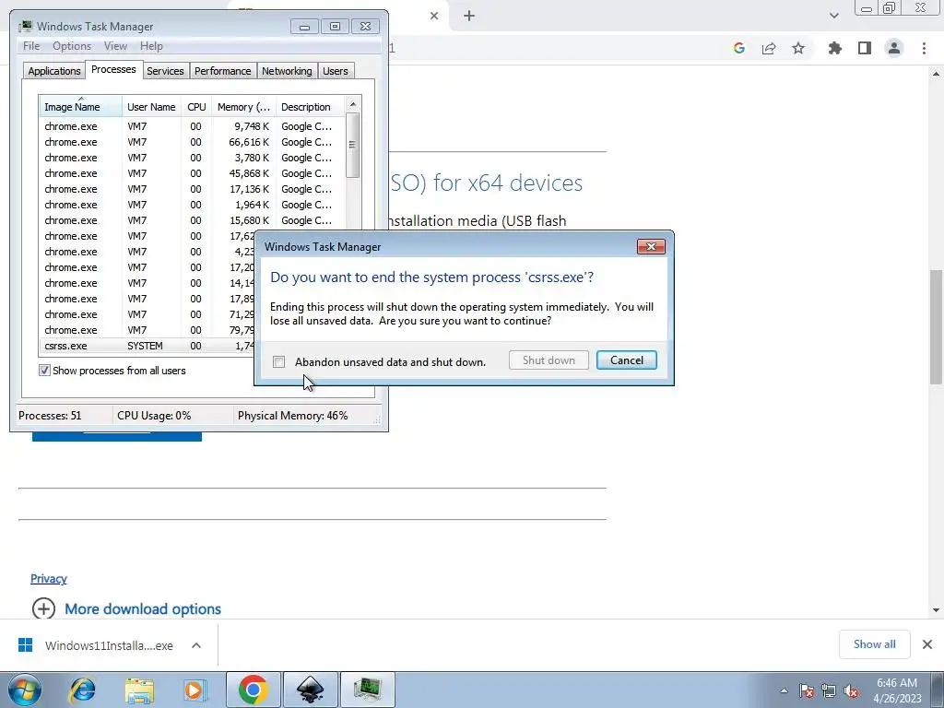Click Physical Memory: 46% status text
The height and width of the screenshot is (708, 944).
pyautogui.click(x=292, y=416)
